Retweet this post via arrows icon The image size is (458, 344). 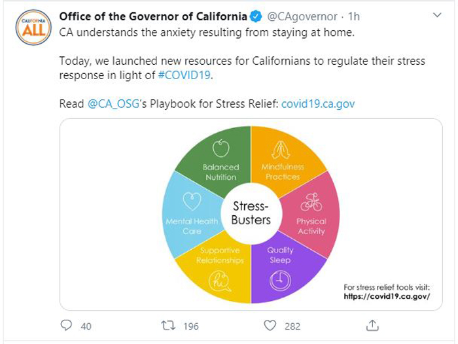pyautogui.click(x=169, y=325)
